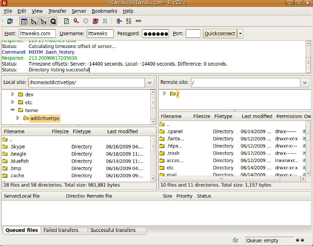Disconnect from the server icon
Viewport: 313px width, 246px height.
coord(95,21)
